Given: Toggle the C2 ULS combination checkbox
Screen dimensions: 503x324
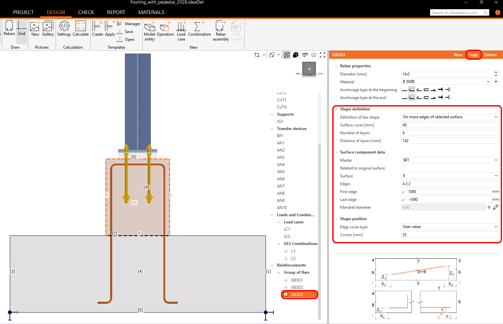Looking at the screenshot, I should pos(286,259).
